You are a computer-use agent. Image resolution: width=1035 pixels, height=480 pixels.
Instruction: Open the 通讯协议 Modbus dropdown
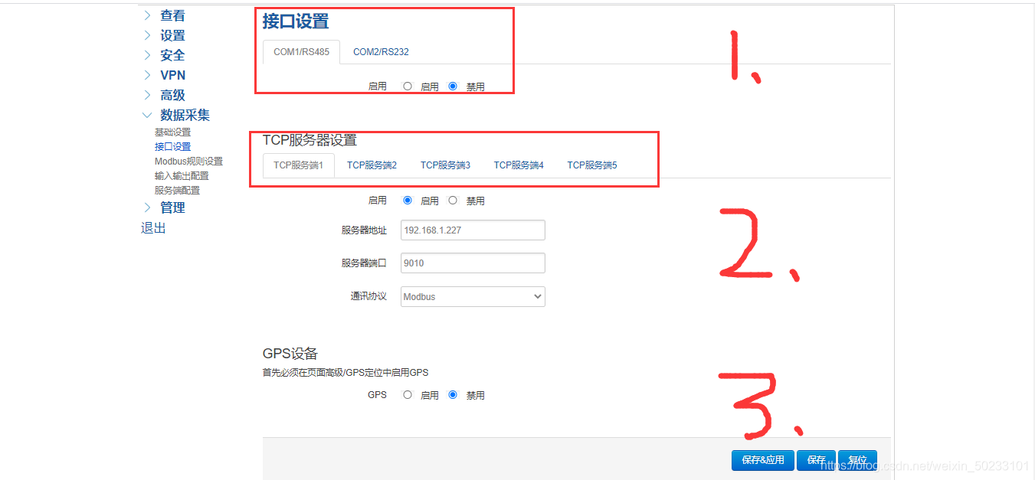pyautogui.click(x=472, y=296)
